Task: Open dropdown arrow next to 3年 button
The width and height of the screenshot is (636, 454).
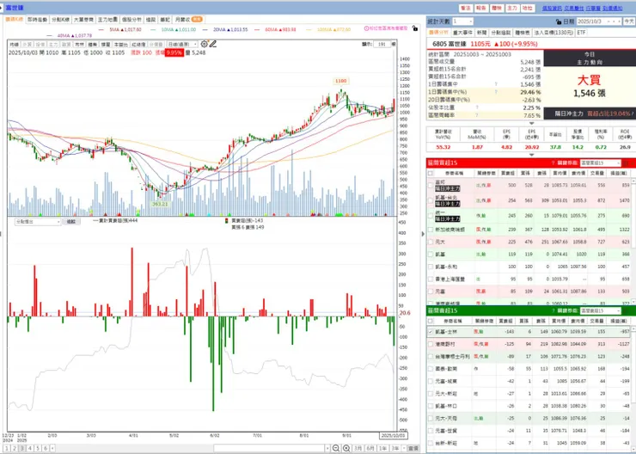Action: coord(404,448)
